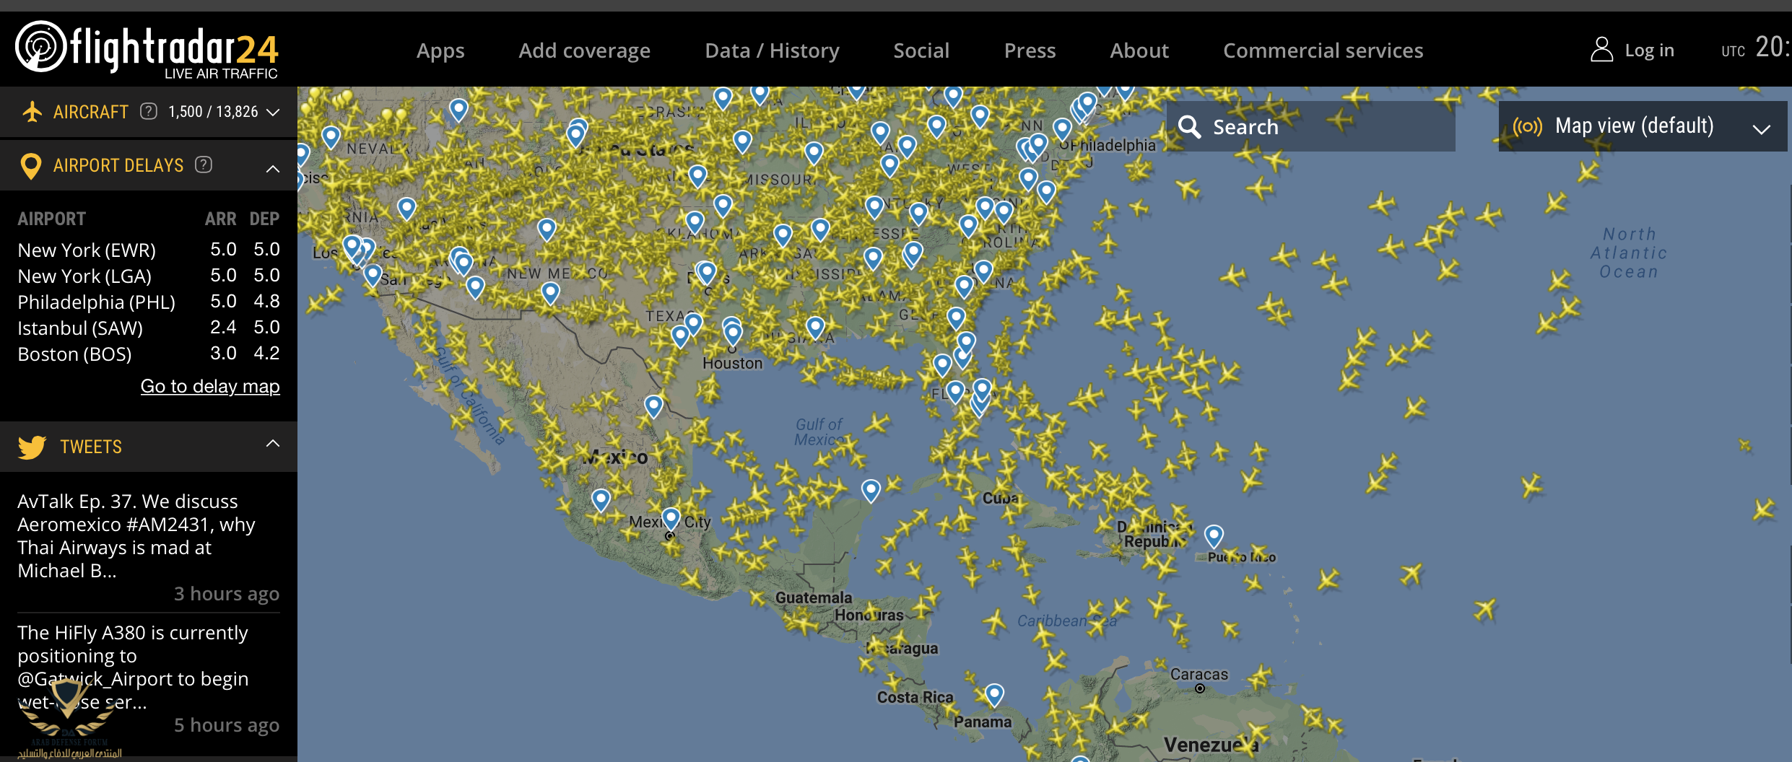Open the Apps menu
The width and height of the screenshot is (1792, 762).
pyautogui.click(x=440, y=51)
